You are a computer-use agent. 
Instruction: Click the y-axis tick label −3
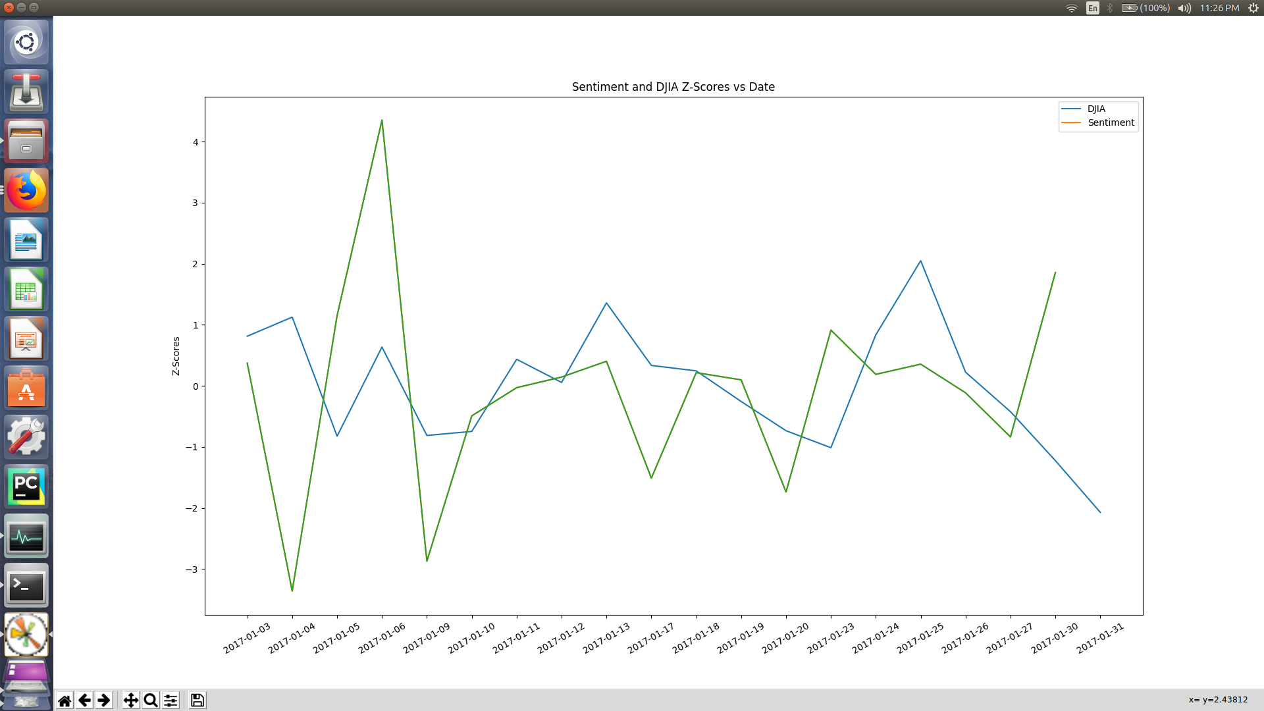pyautogui.click(x=192, y=569)
